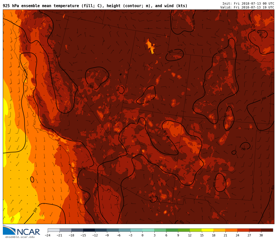Click the 30 tick label on the colorbar
This screenshot has height=240, width=277.
point(261,235)
